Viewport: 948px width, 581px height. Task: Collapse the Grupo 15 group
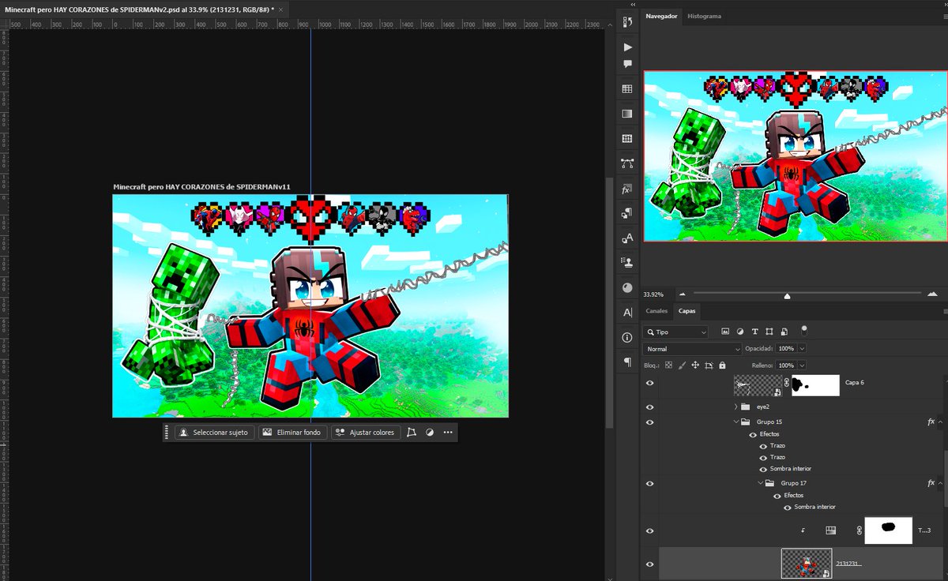click(x=735, y=422)
